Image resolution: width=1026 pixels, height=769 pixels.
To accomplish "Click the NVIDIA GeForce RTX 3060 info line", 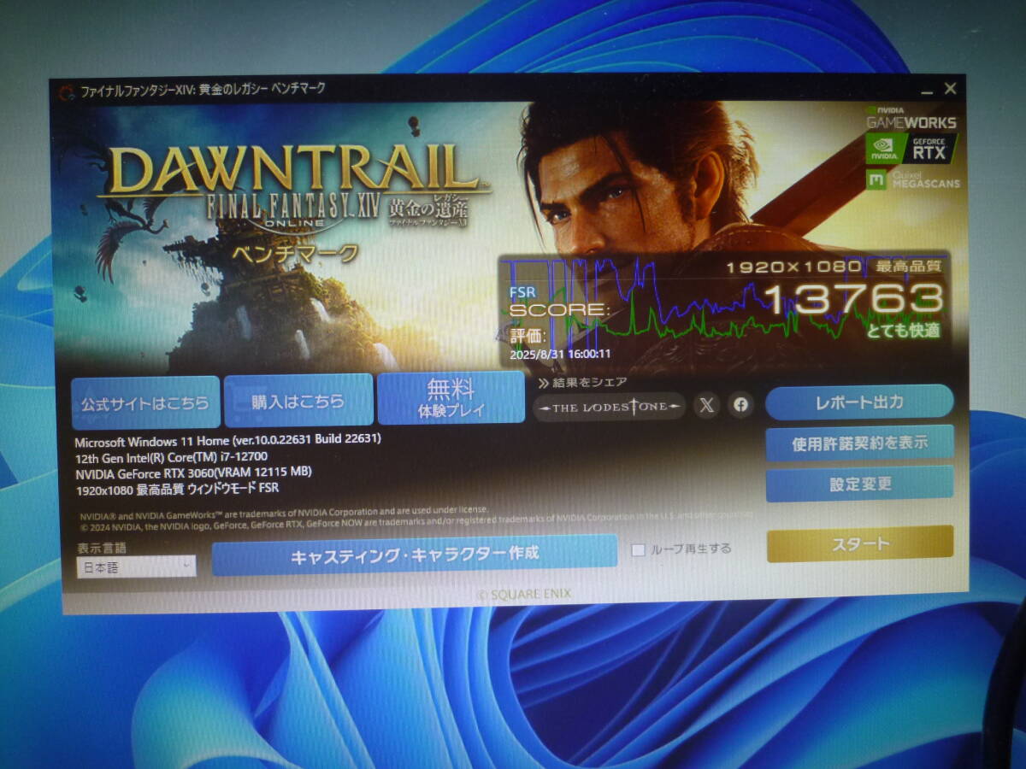I will (x=193, y=472).
